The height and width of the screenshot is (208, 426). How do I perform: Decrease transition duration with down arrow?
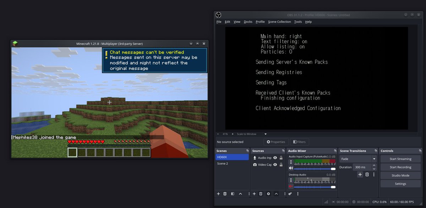(374, 169)
